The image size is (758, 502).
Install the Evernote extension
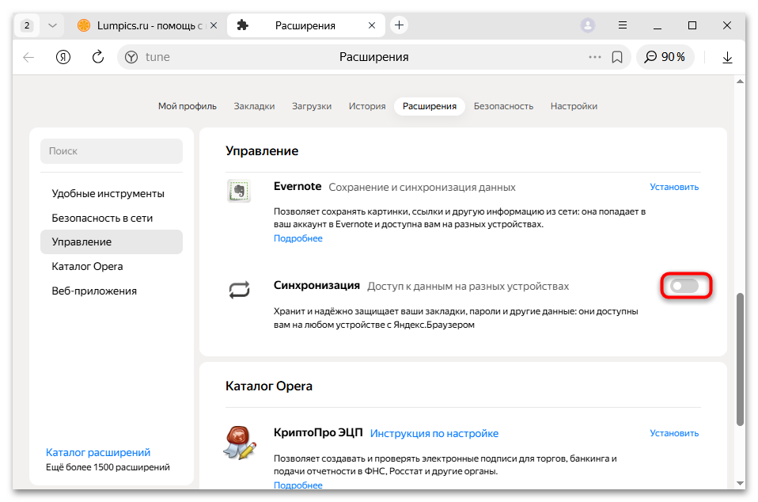click(674, 187)
